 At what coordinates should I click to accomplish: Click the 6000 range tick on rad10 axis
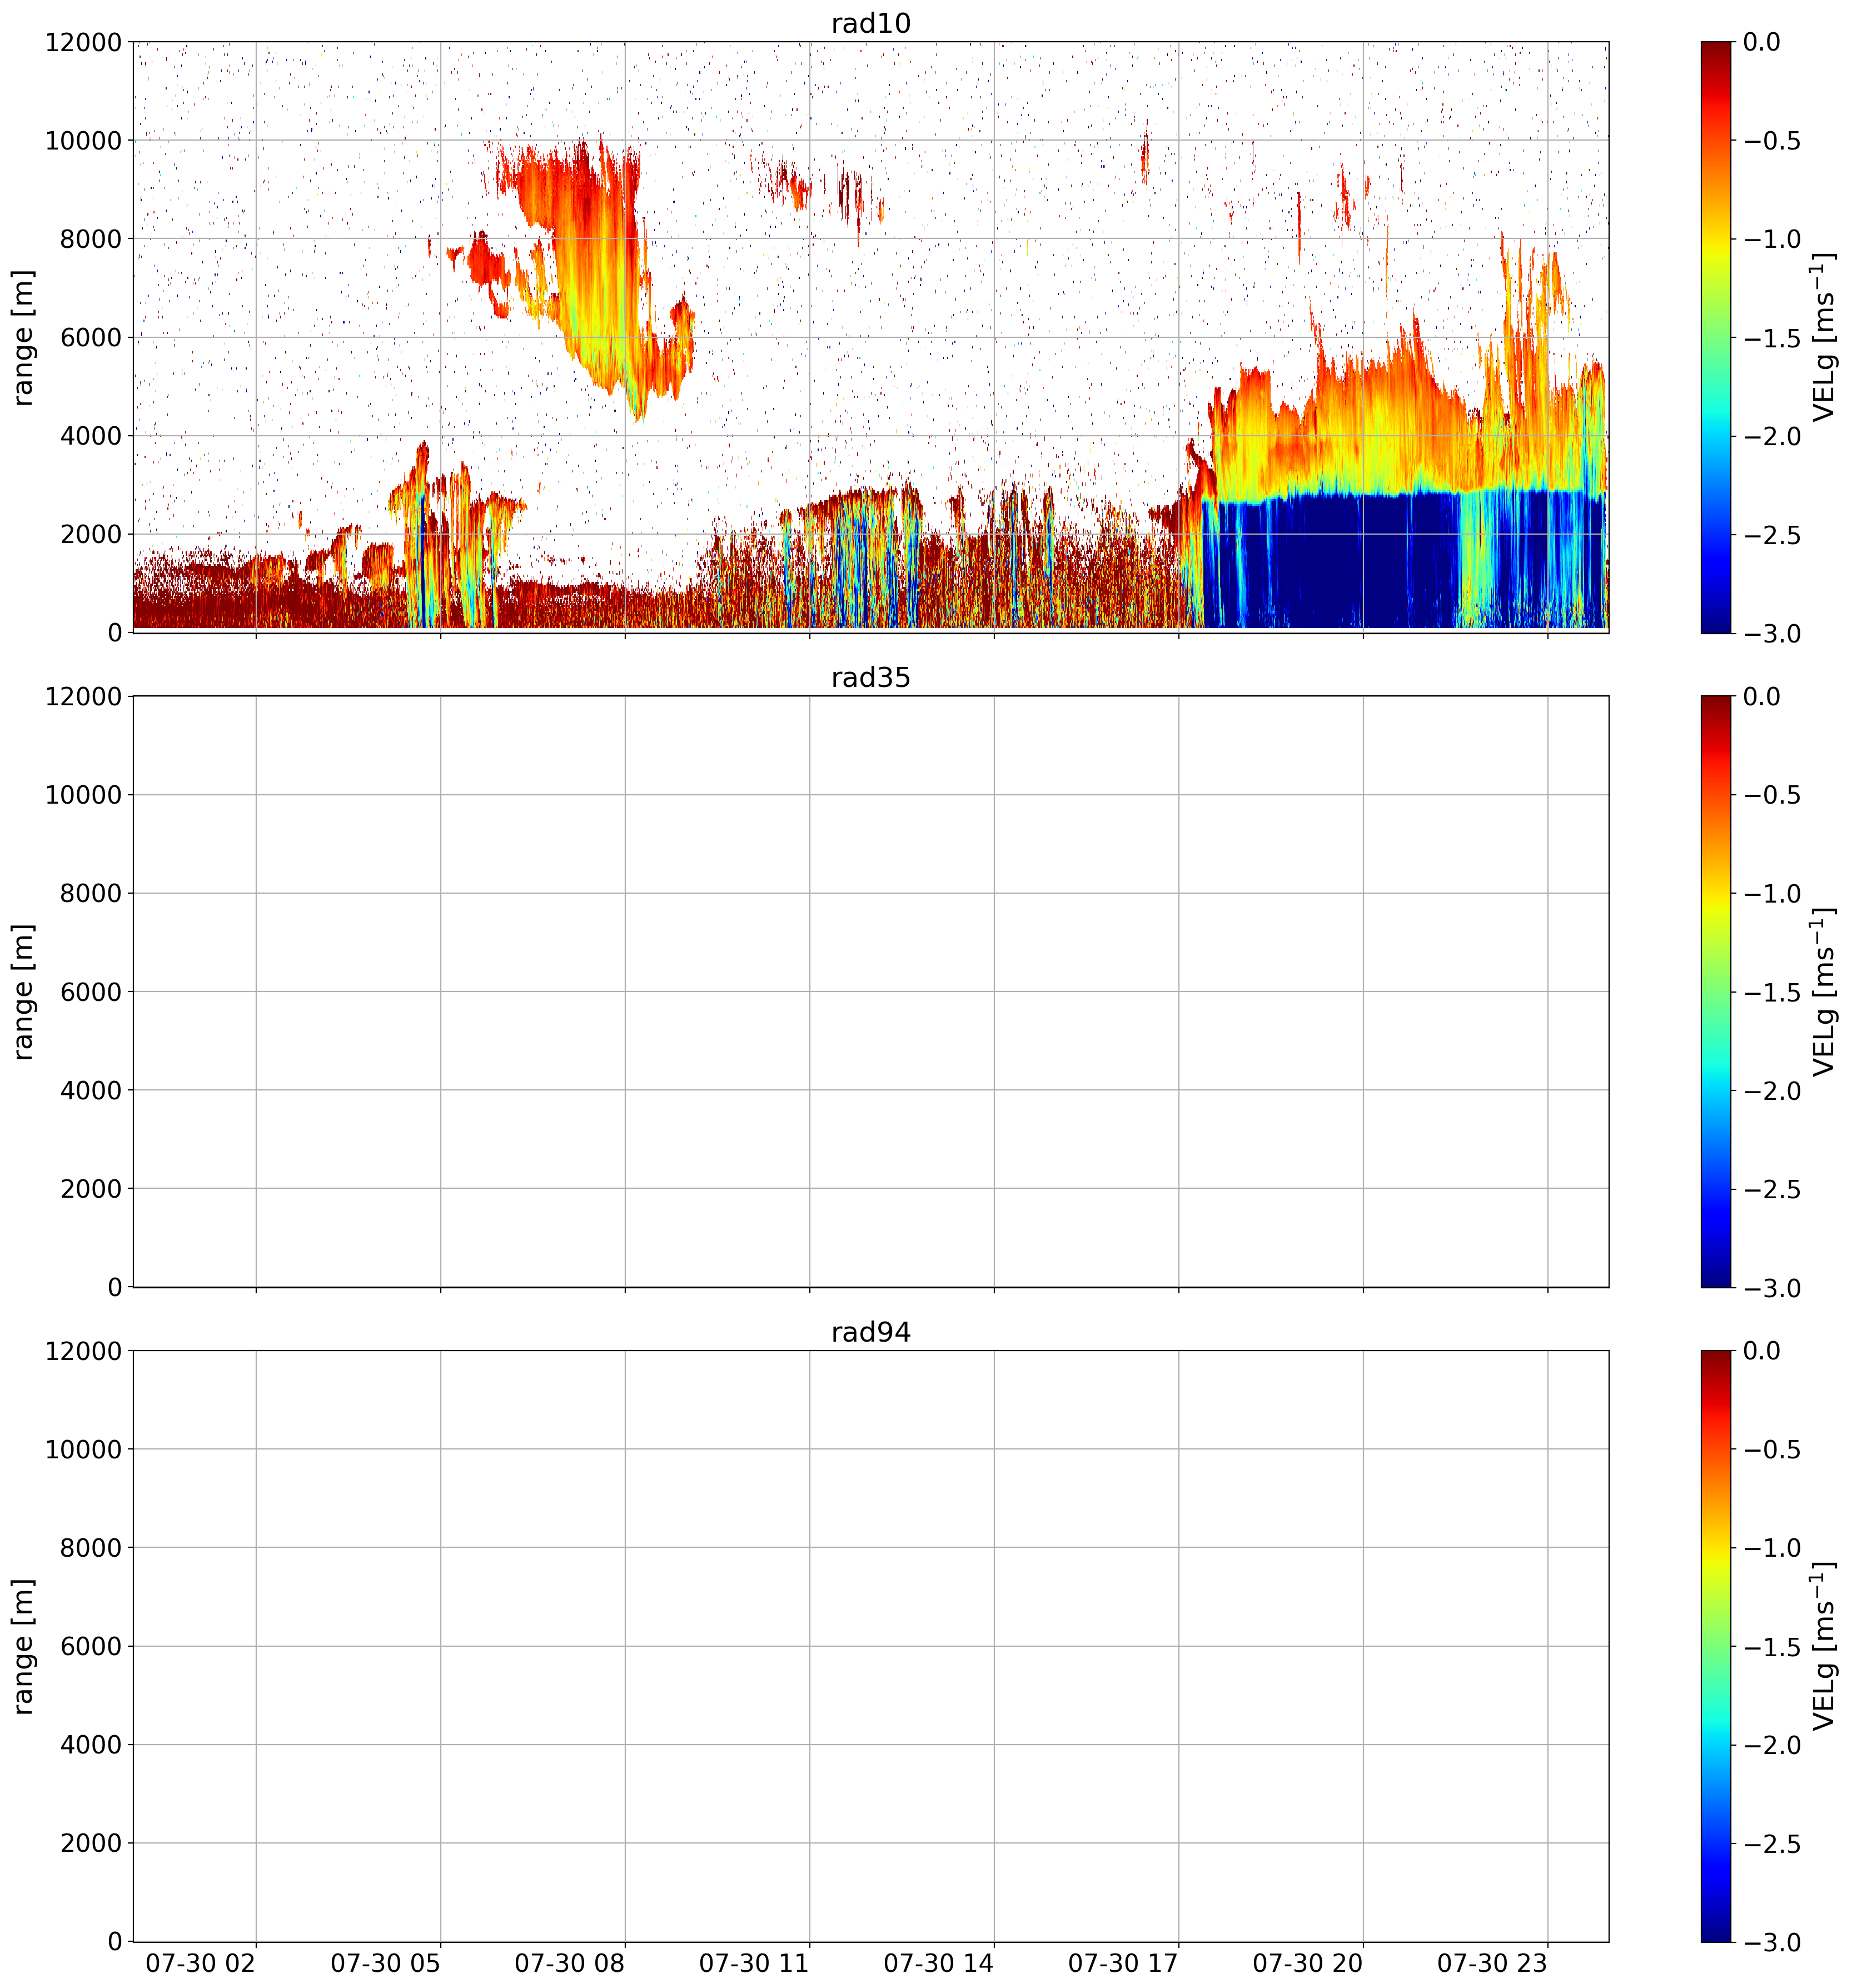(90, 338)
